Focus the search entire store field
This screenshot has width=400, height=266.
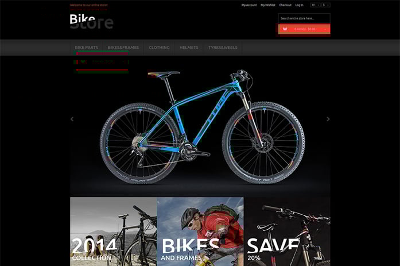[304, 18]
